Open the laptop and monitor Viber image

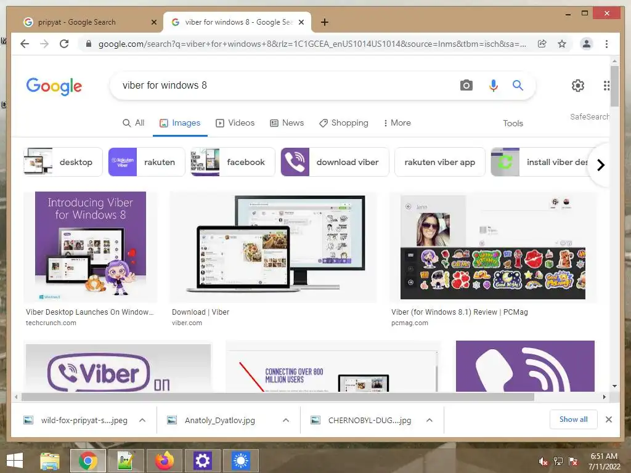[x=273, y=247]
